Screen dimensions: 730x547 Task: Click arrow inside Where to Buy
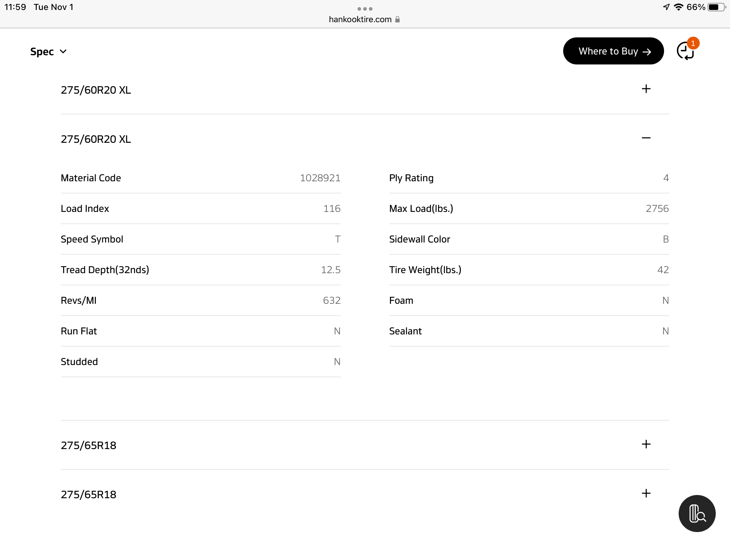coord(647,52)
